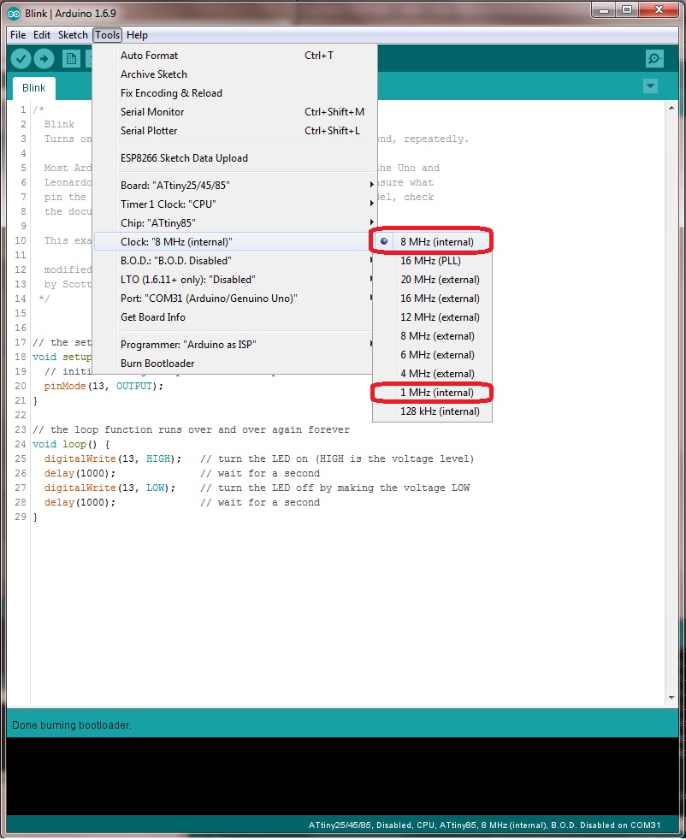This screenshot has height=840, width=686.
Task: Open the Edit menu
Action: point(42,35)
